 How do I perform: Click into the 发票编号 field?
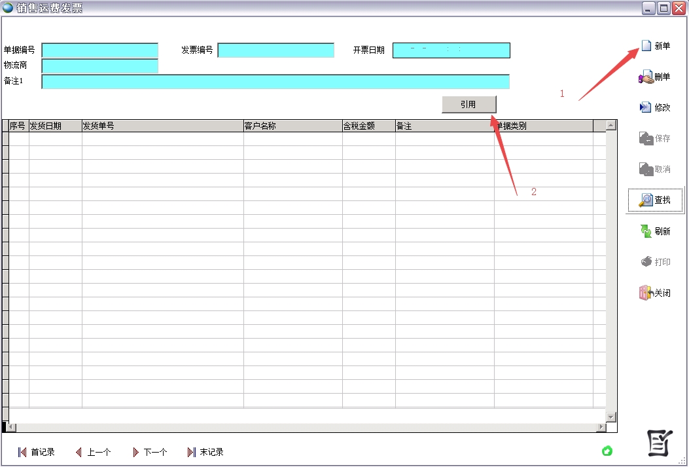click(275, 50)
